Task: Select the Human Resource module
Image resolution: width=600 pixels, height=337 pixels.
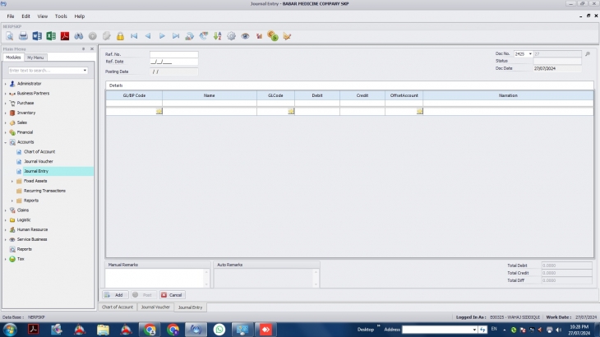Action: pos(32,229)
